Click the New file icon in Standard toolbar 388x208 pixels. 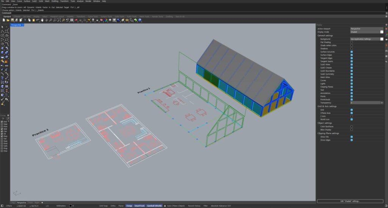click(x=3, y=20)
